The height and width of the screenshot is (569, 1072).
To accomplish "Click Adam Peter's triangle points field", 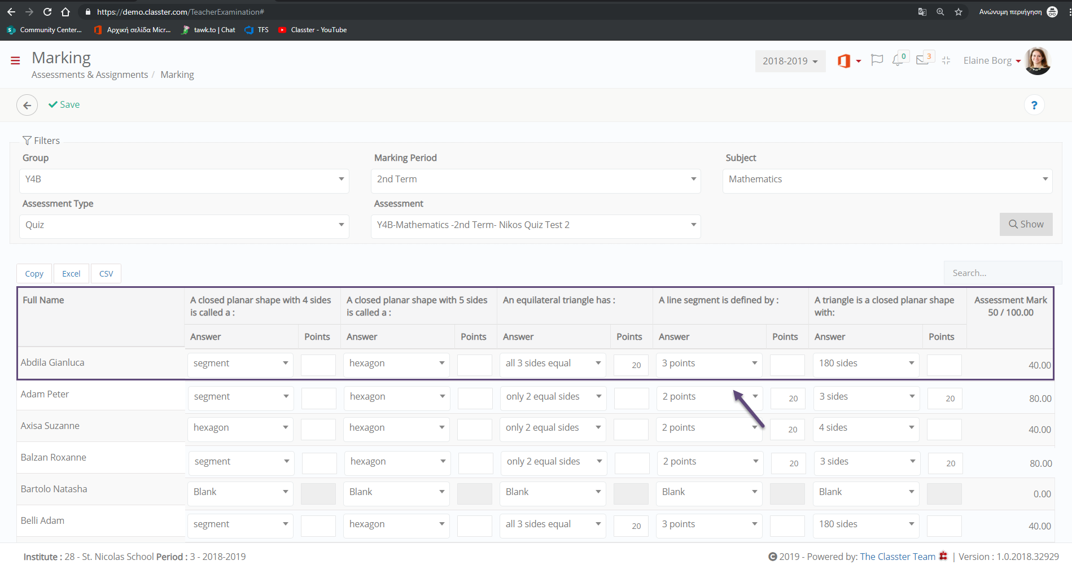I will pos(945,399).
